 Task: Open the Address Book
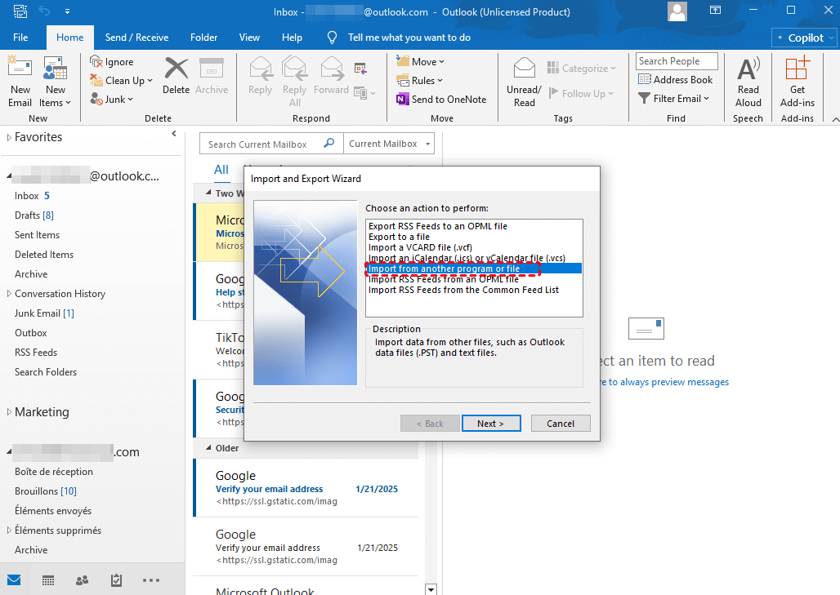click(x=676, y=80)
